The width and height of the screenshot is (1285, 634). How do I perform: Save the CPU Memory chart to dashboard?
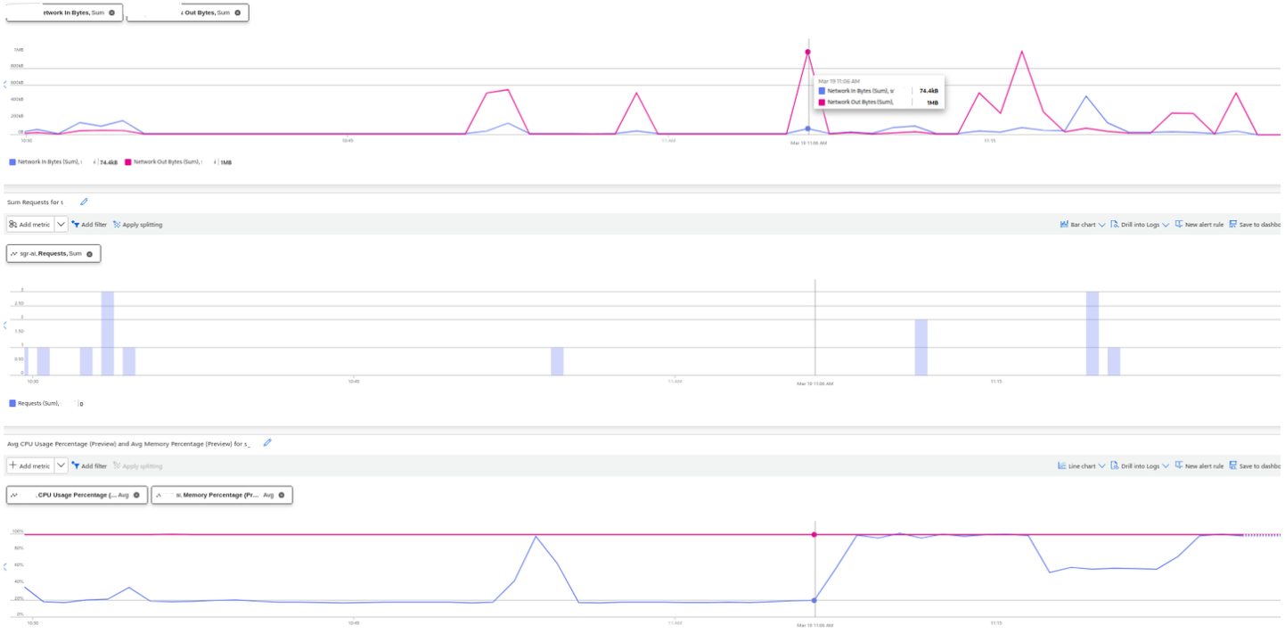pos(1256,465)
